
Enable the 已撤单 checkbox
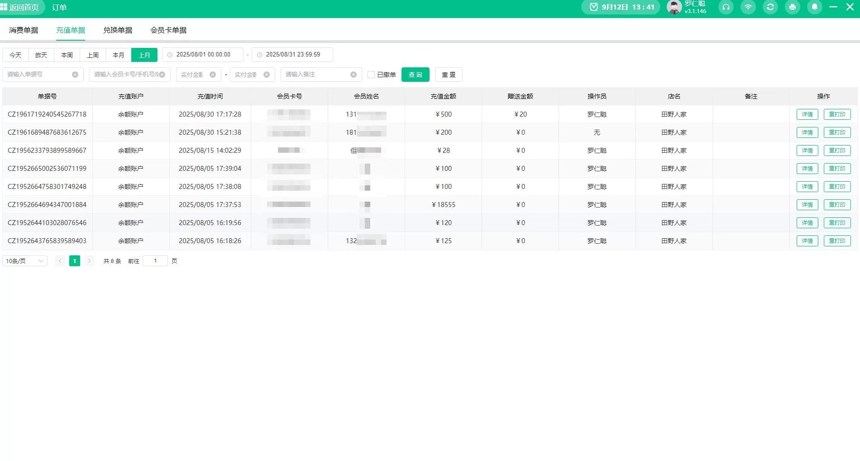(x=371, y=75)
